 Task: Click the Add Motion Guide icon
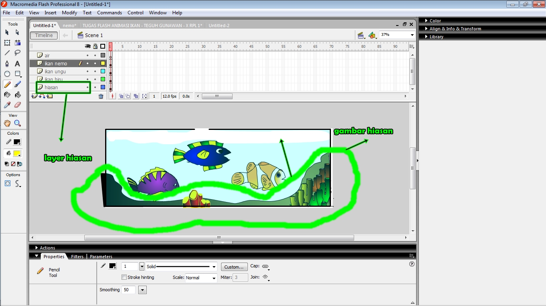click(42, 96)
